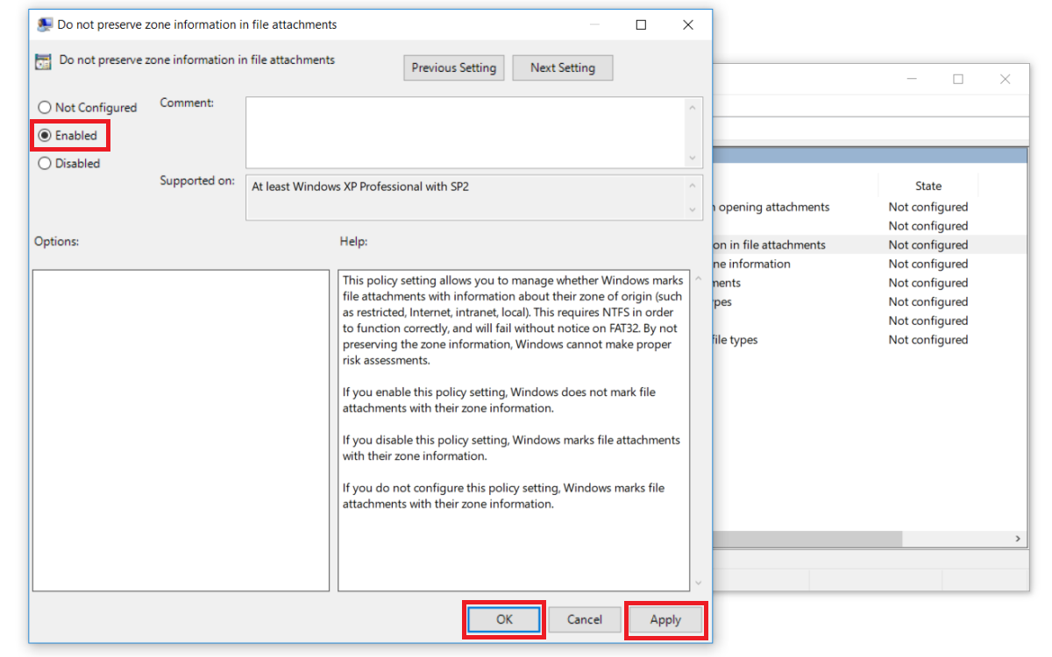Image resolution: width=1052 pixels, height=657 pixels.
Task: Click Help text scroll down arrow
Action: tap(698, 583)
